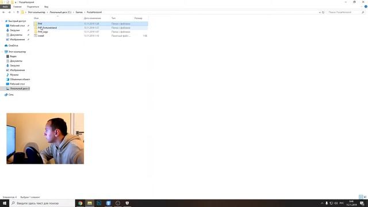Viewport: 368px width, 207px height.
Task: Select Этот компьютер in navigation pane
Action: coord(17,52)
